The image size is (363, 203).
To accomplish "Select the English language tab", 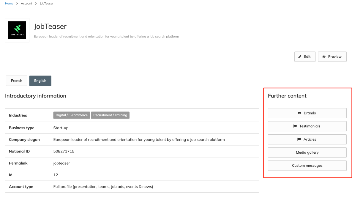I will click(40, 81).
